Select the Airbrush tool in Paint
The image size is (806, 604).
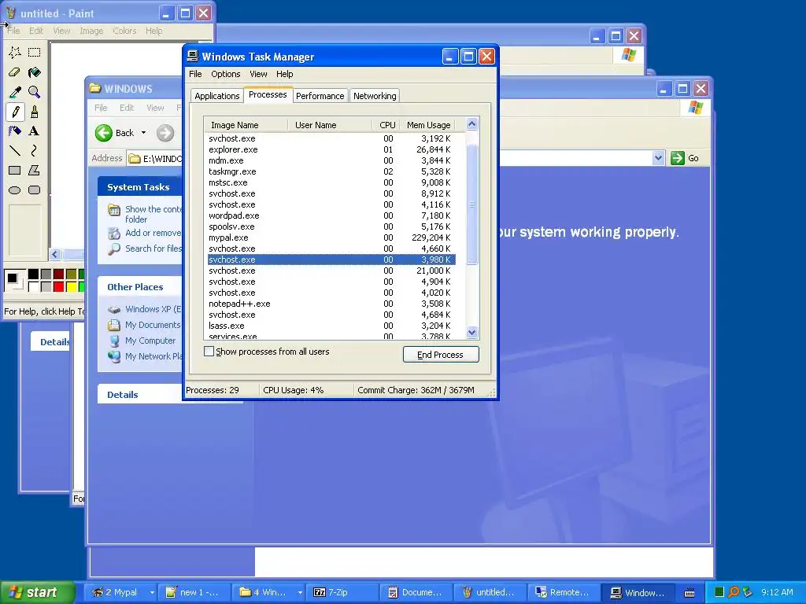(x=15, y=131)
